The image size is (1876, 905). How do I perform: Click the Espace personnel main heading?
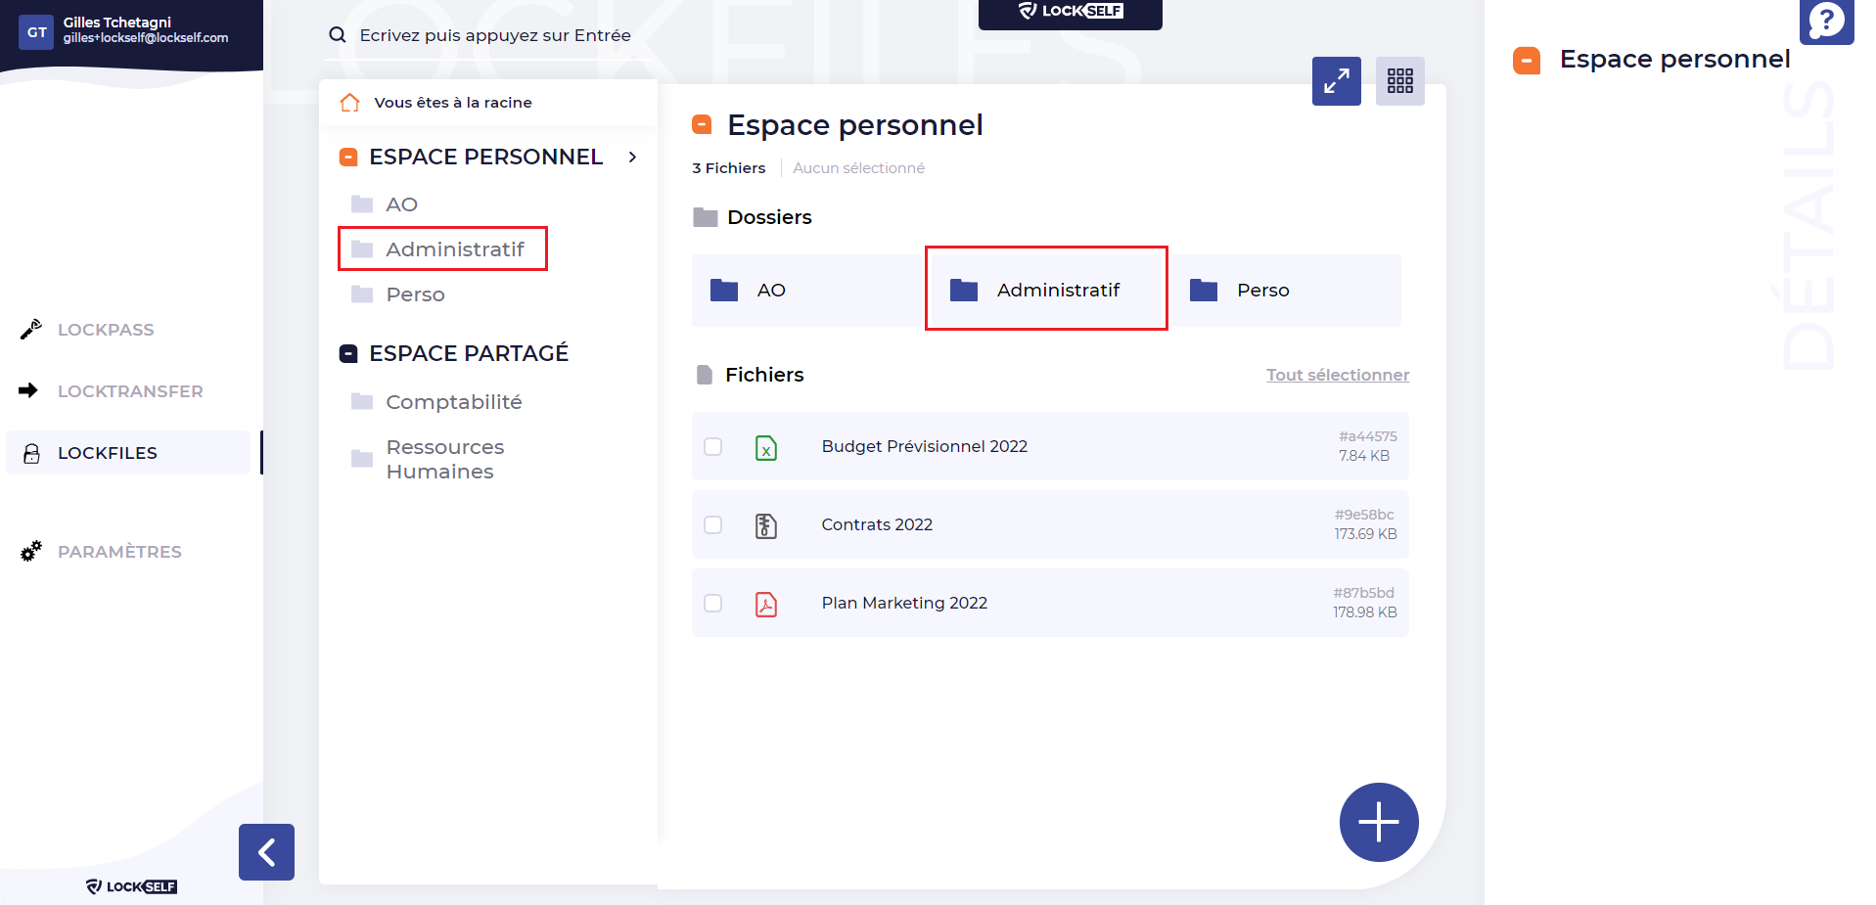click(855, 125)
